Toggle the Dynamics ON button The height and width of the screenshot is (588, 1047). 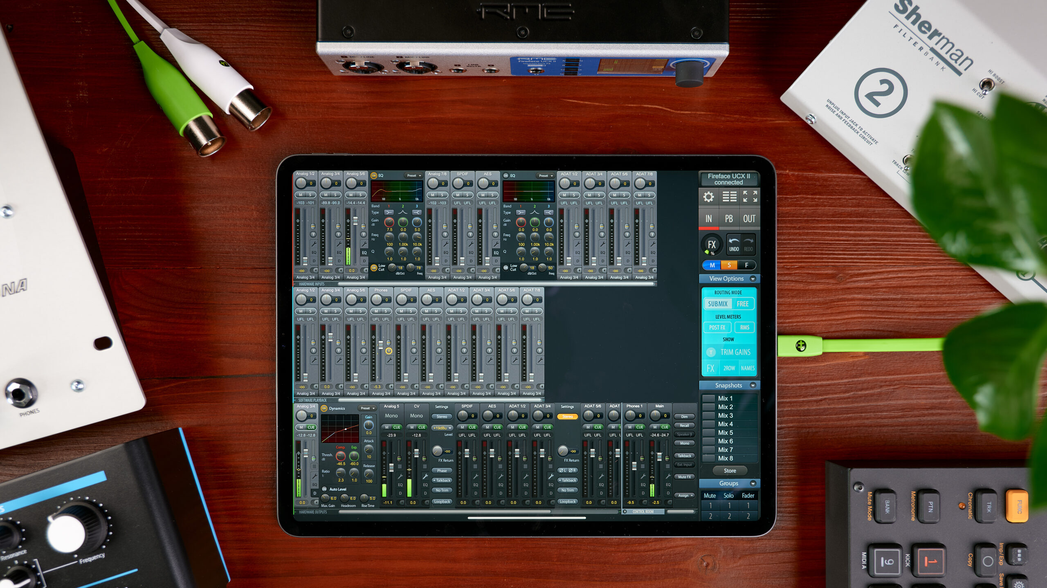pyautogui.click(x=324, y=408)
